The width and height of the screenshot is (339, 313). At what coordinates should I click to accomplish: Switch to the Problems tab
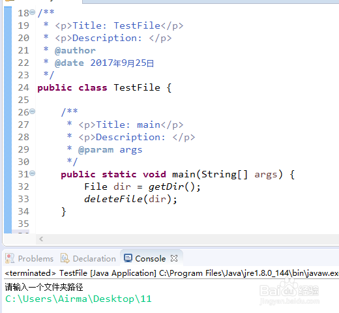click(x=29, y=258)
